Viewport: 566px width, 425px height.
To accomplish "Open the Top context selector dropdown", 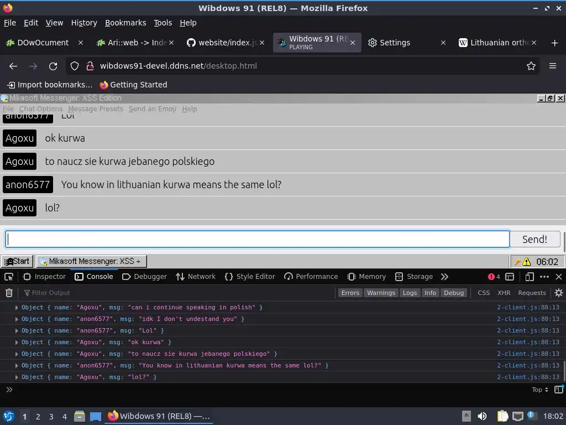I will [x=540, y=390].
